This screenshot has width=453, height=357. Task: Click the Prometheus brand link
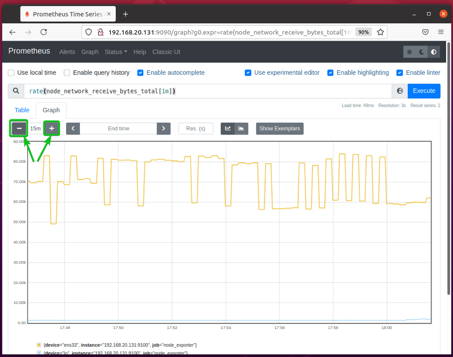tap(29, 51)
